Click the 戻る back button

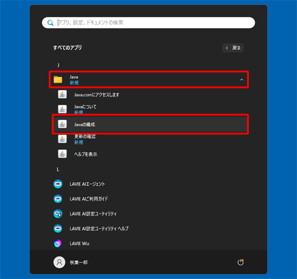(233, 48)
